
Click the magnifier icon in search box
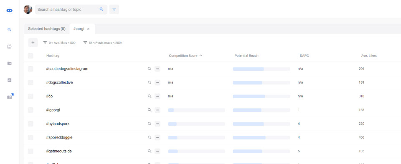(x=102, y=10)
